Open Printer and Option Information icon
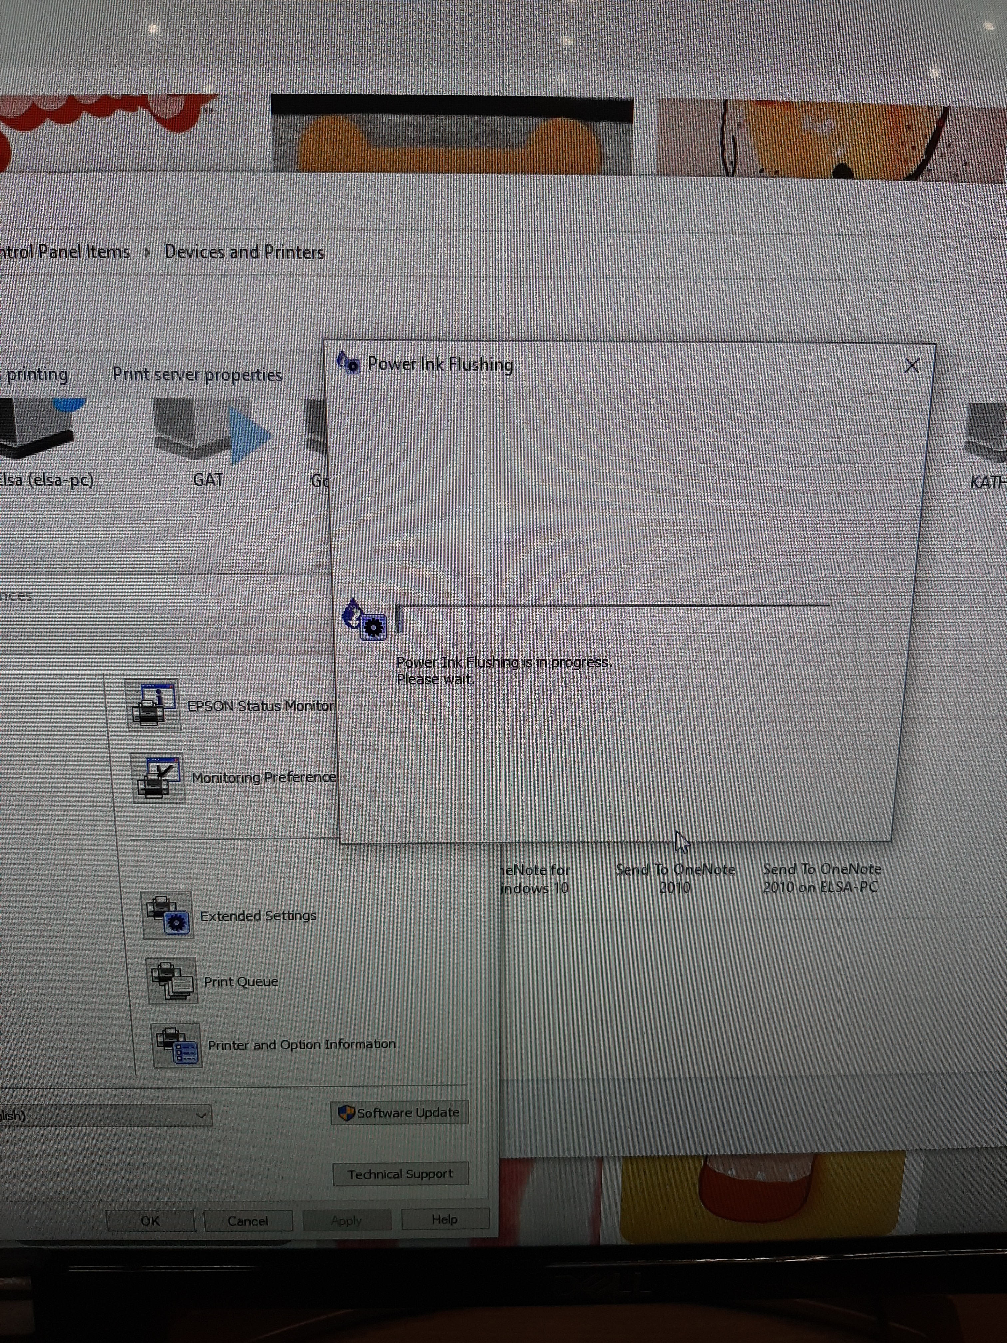 click(x=176, y=1045)
